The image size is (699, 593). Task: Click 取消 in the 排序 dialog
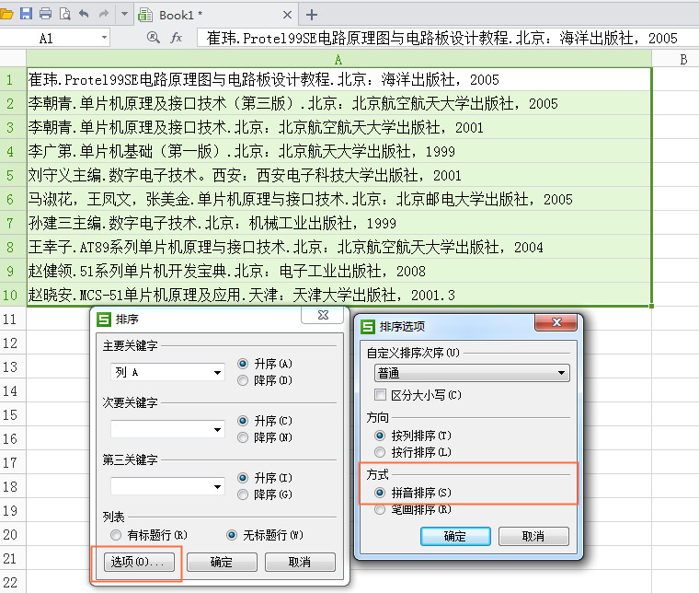pos(300,562)
